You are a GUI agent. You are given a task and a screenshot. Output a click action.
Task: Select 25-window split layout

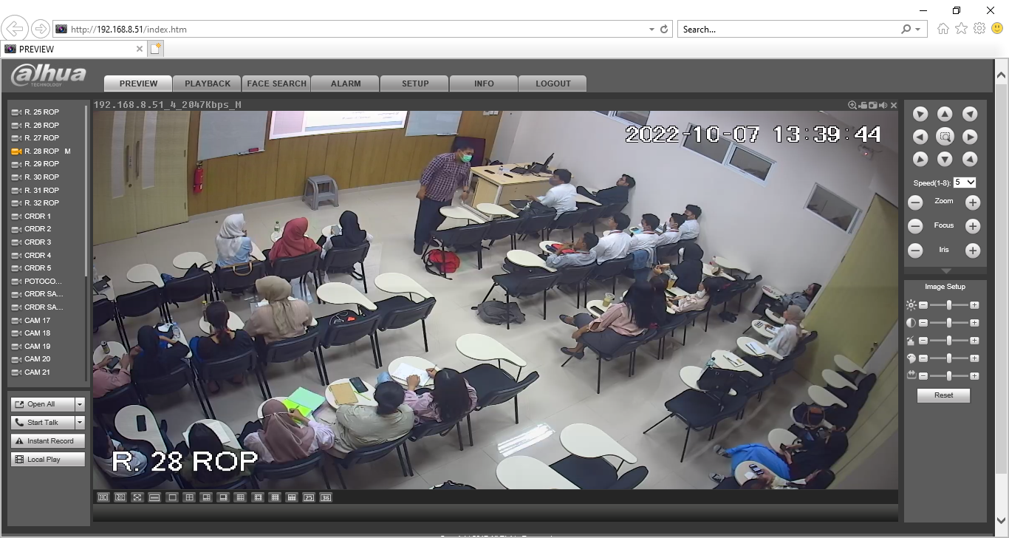pyautogui.click(x=309, y=497)
